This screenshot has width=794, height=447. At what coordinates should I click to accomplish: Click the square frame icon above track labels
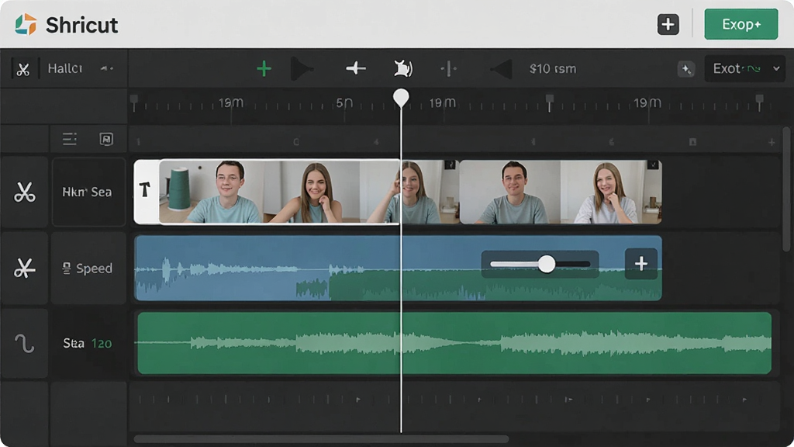click(x=106, y=139)
